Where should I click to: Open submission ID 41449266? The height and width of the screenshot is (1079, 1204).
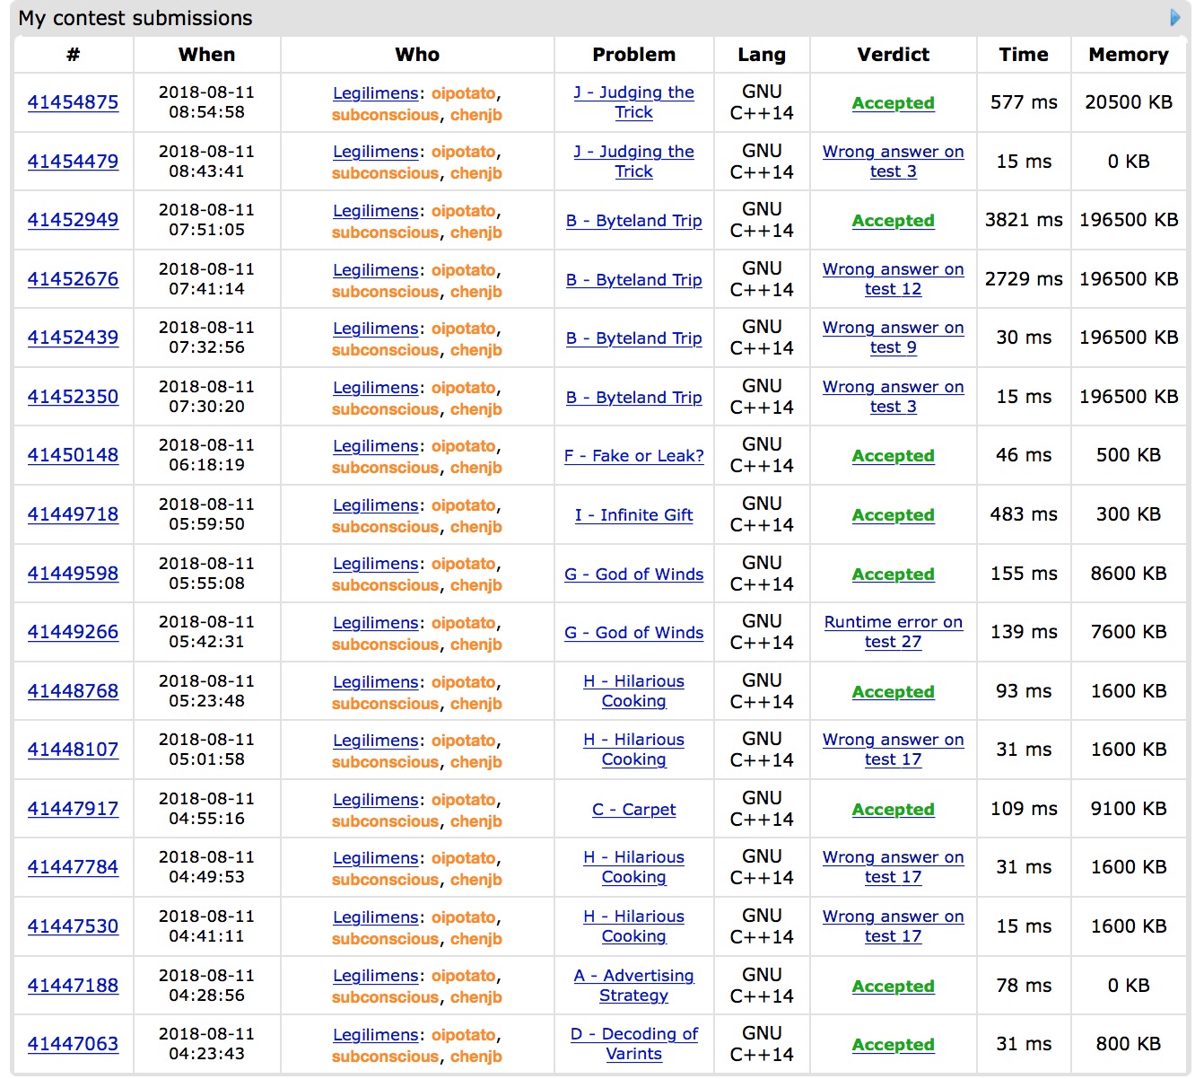(73, 632)
